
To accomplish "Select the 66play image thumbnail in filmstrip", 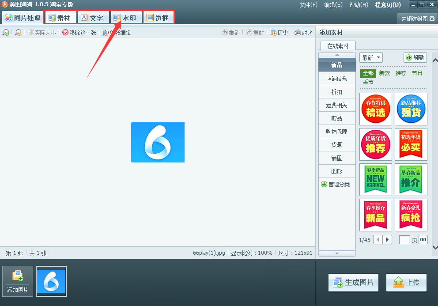I will 51,281.
